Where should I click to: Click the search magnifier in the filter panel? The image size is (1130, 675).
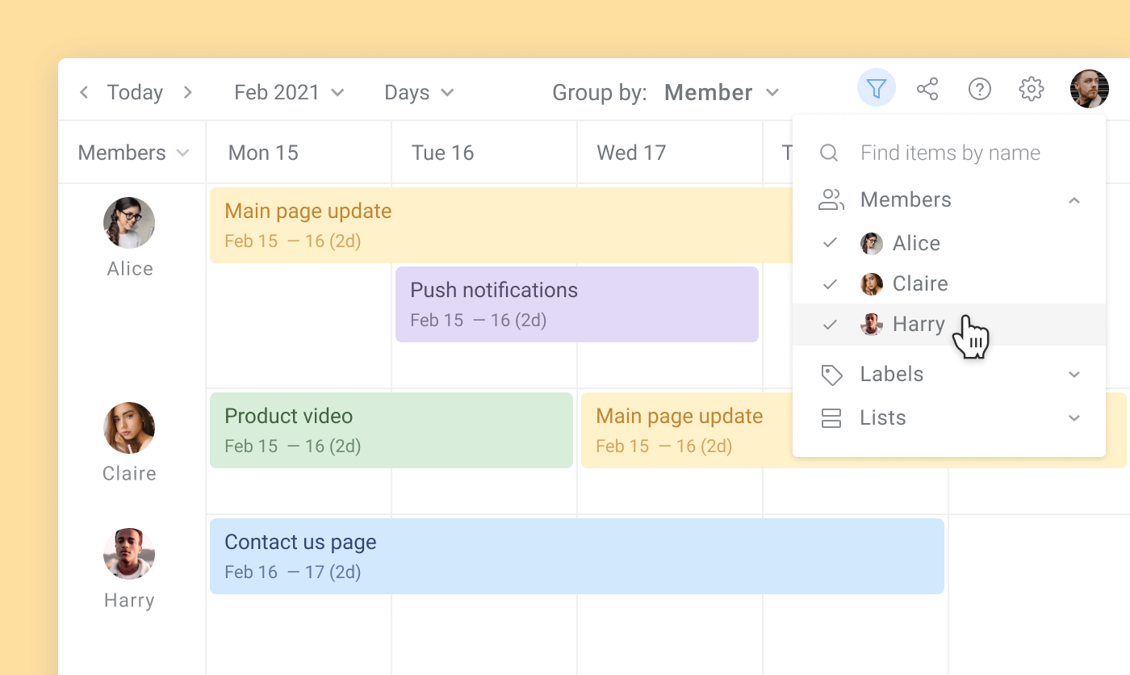(x=829, y=153)
